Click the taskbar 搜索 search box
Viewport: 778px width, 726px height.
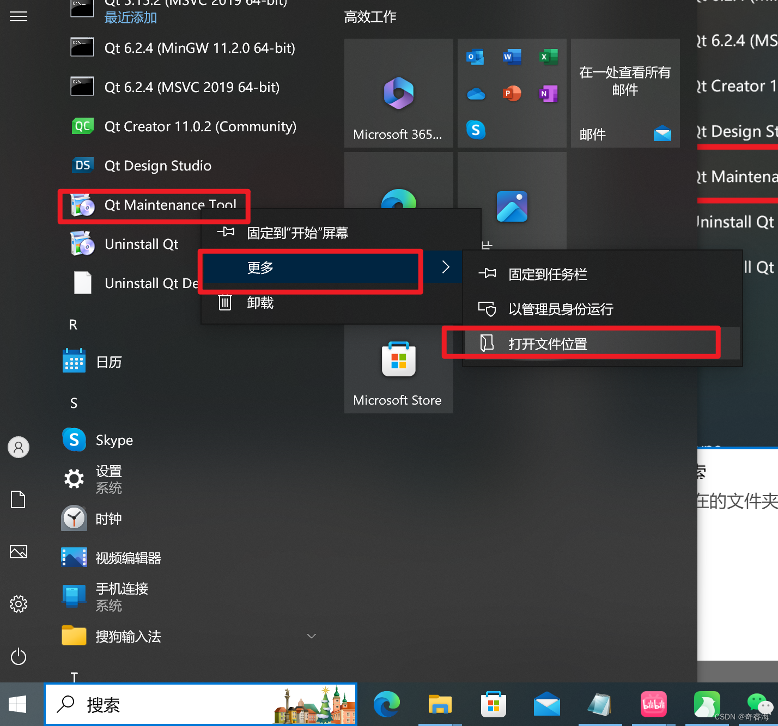[201, 705]
